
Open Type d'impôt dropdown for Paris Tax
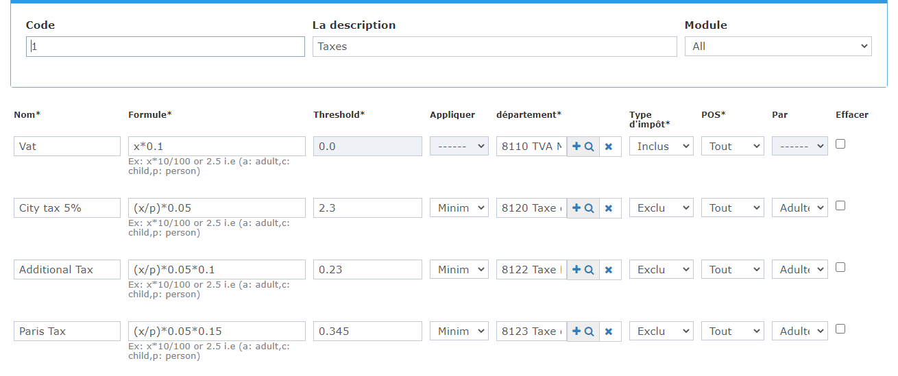662,331
